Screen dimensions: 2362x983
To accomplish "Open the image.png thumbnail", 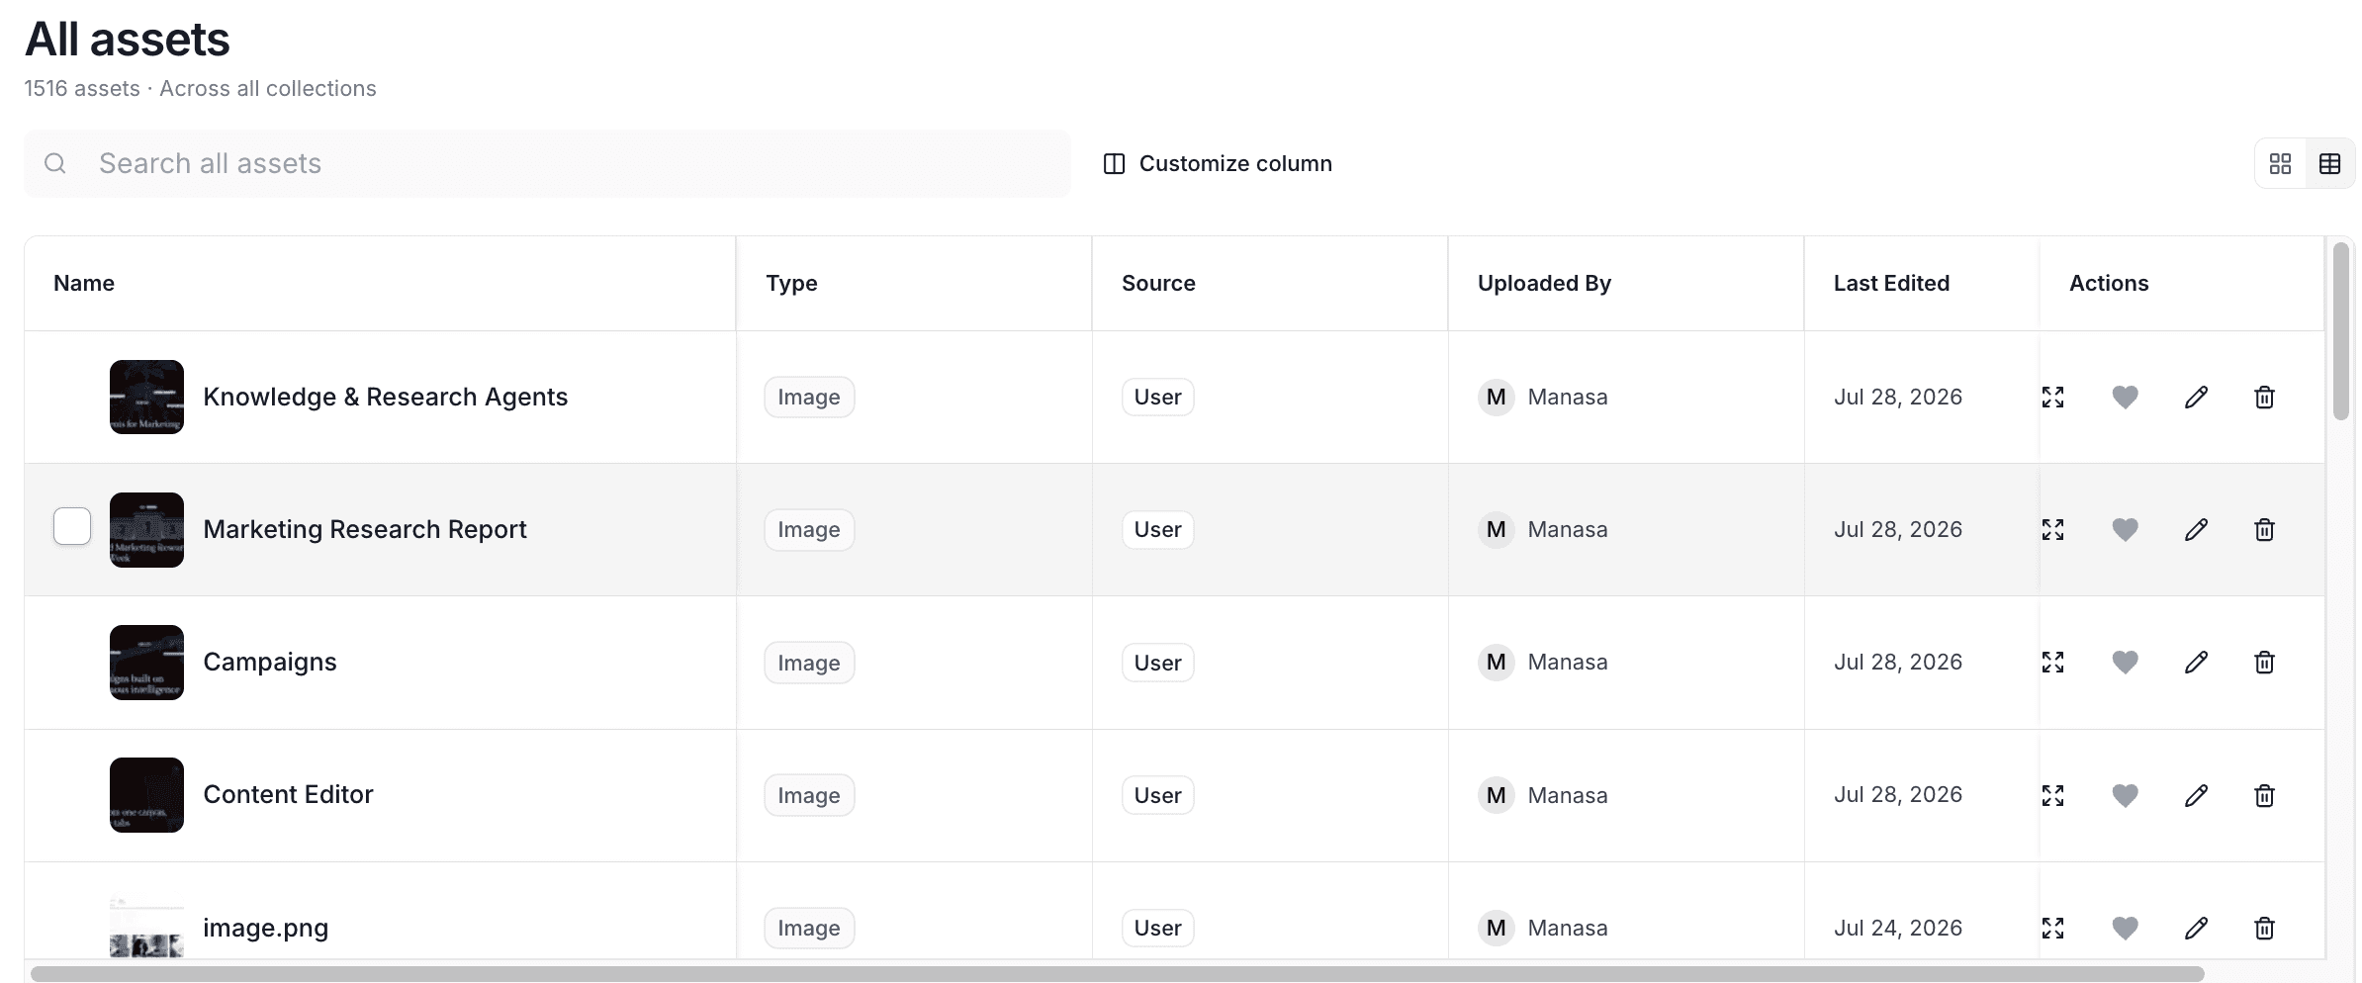I will click(146, 927).
